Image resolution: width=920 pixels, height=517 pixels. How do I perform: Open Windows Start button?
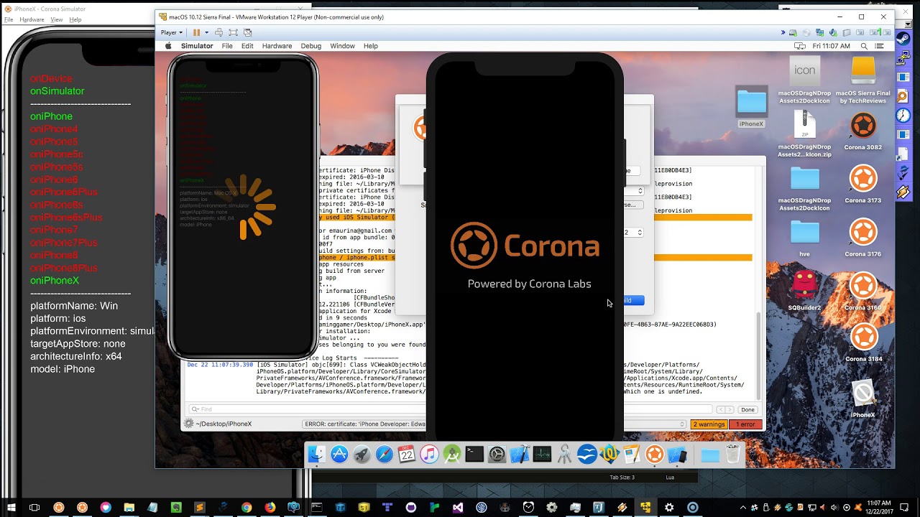click(x=11, y=508)
